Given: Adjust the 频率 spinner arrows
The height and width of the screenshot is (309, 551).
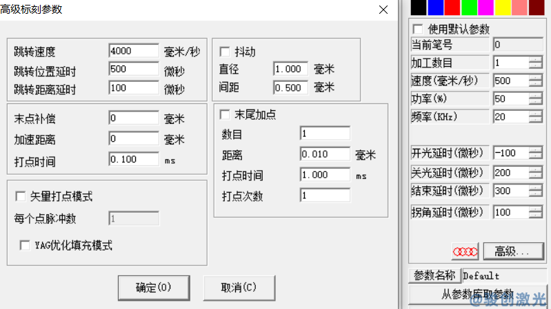Looking at the screenshot, I should [x=536, y=116].
